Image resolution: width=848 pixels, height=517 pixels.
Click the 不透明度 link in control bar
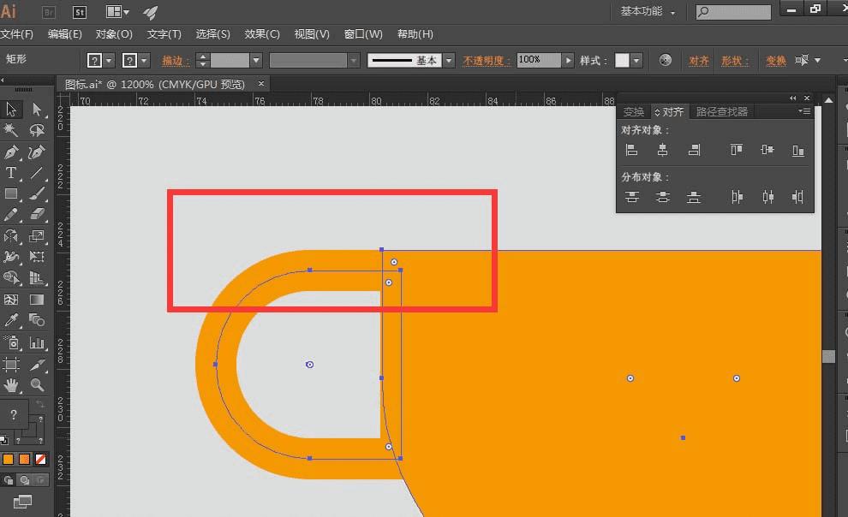[487, 61]
